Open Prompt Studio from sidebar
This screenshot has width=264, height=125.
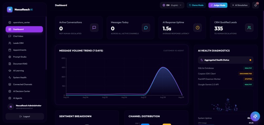click(24, 57)
